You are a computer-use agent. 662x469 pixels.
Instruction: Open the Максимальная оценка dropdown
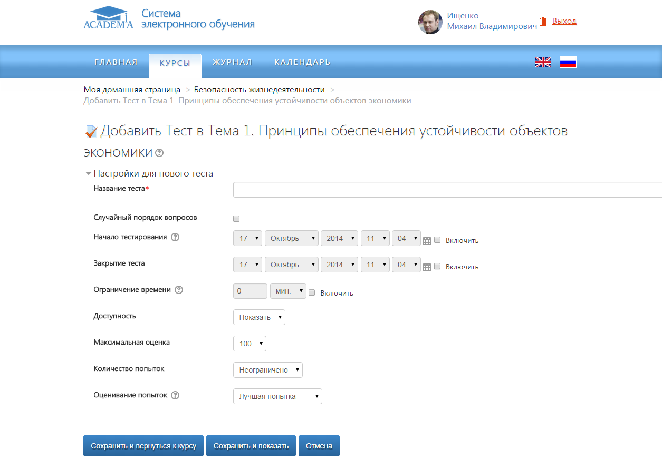click(x=250, y=344)
